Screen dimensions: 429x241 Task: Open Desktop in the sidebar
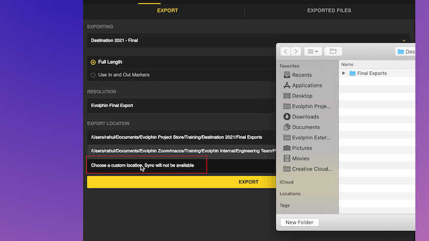(x=298, y=96)
